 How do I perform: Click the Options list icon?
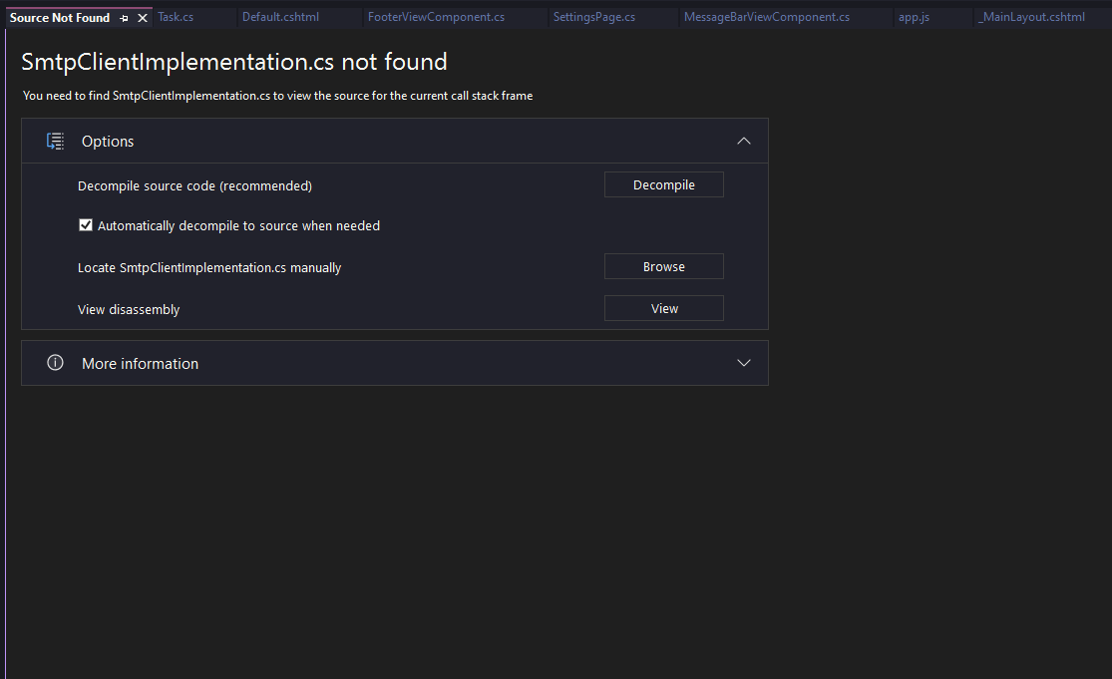tap(56, 142)
